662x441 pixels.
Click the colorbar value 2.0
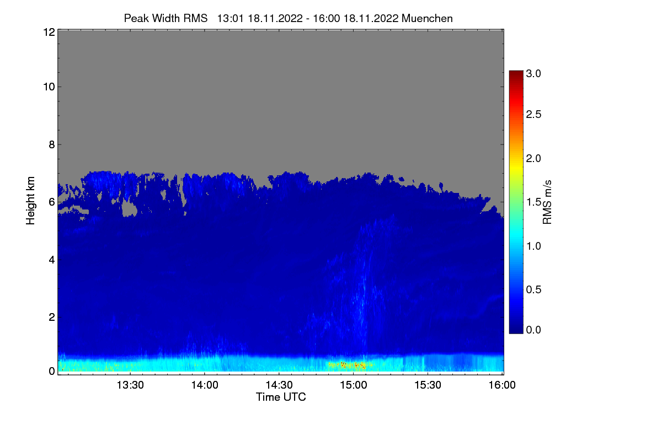click(533, 159)
